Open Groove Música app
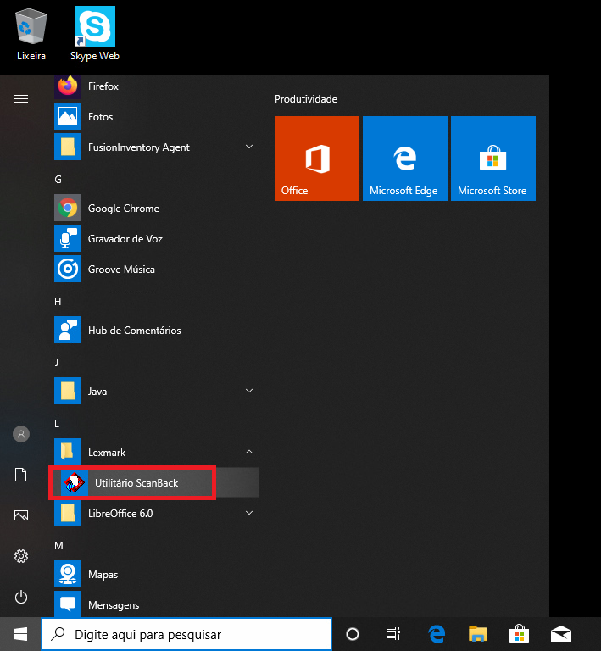 (x=156, y=269)
